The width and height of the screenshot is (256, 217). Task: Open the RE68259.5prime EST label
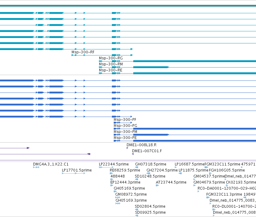(x=125, y=170)
